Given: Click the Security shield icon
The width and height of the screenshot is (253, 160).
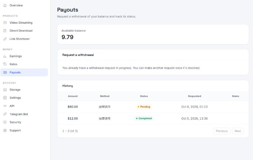Looking at the screenshot, I should point(5,122).
